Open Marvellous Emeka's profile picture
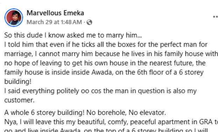 [x=14, y=17]
